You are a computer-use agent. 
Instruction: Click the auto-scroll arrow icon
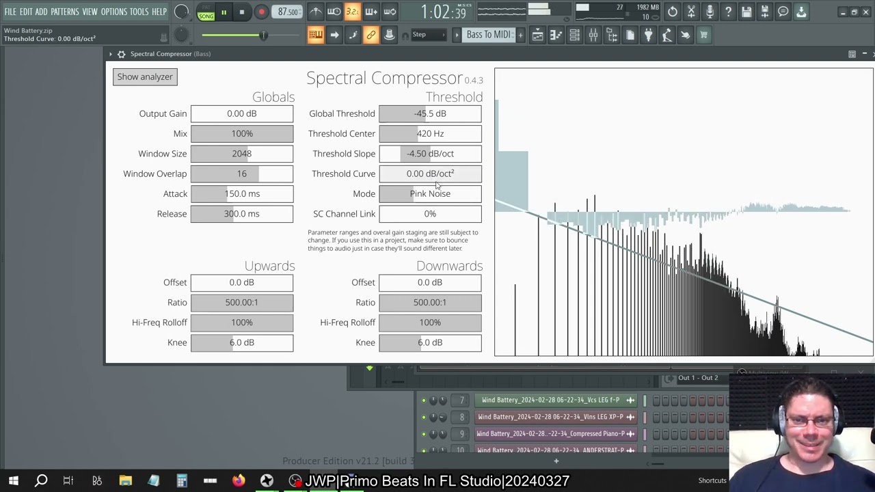point(334,35)
